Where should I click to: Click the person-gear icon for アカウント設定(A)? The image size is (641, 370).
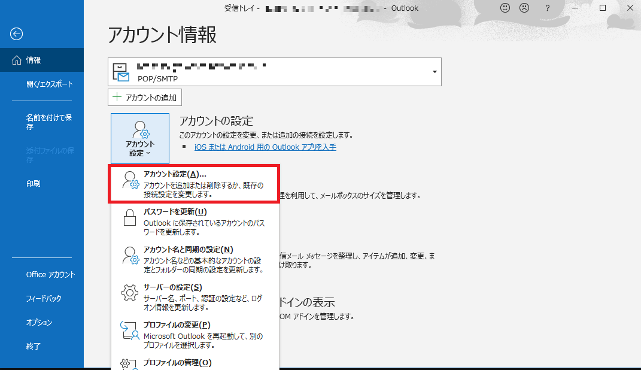(x=130, y=180)
